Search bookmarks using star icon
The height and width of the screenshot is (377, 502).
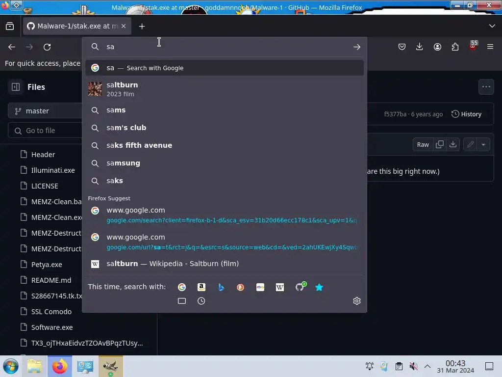pos(319,287)
